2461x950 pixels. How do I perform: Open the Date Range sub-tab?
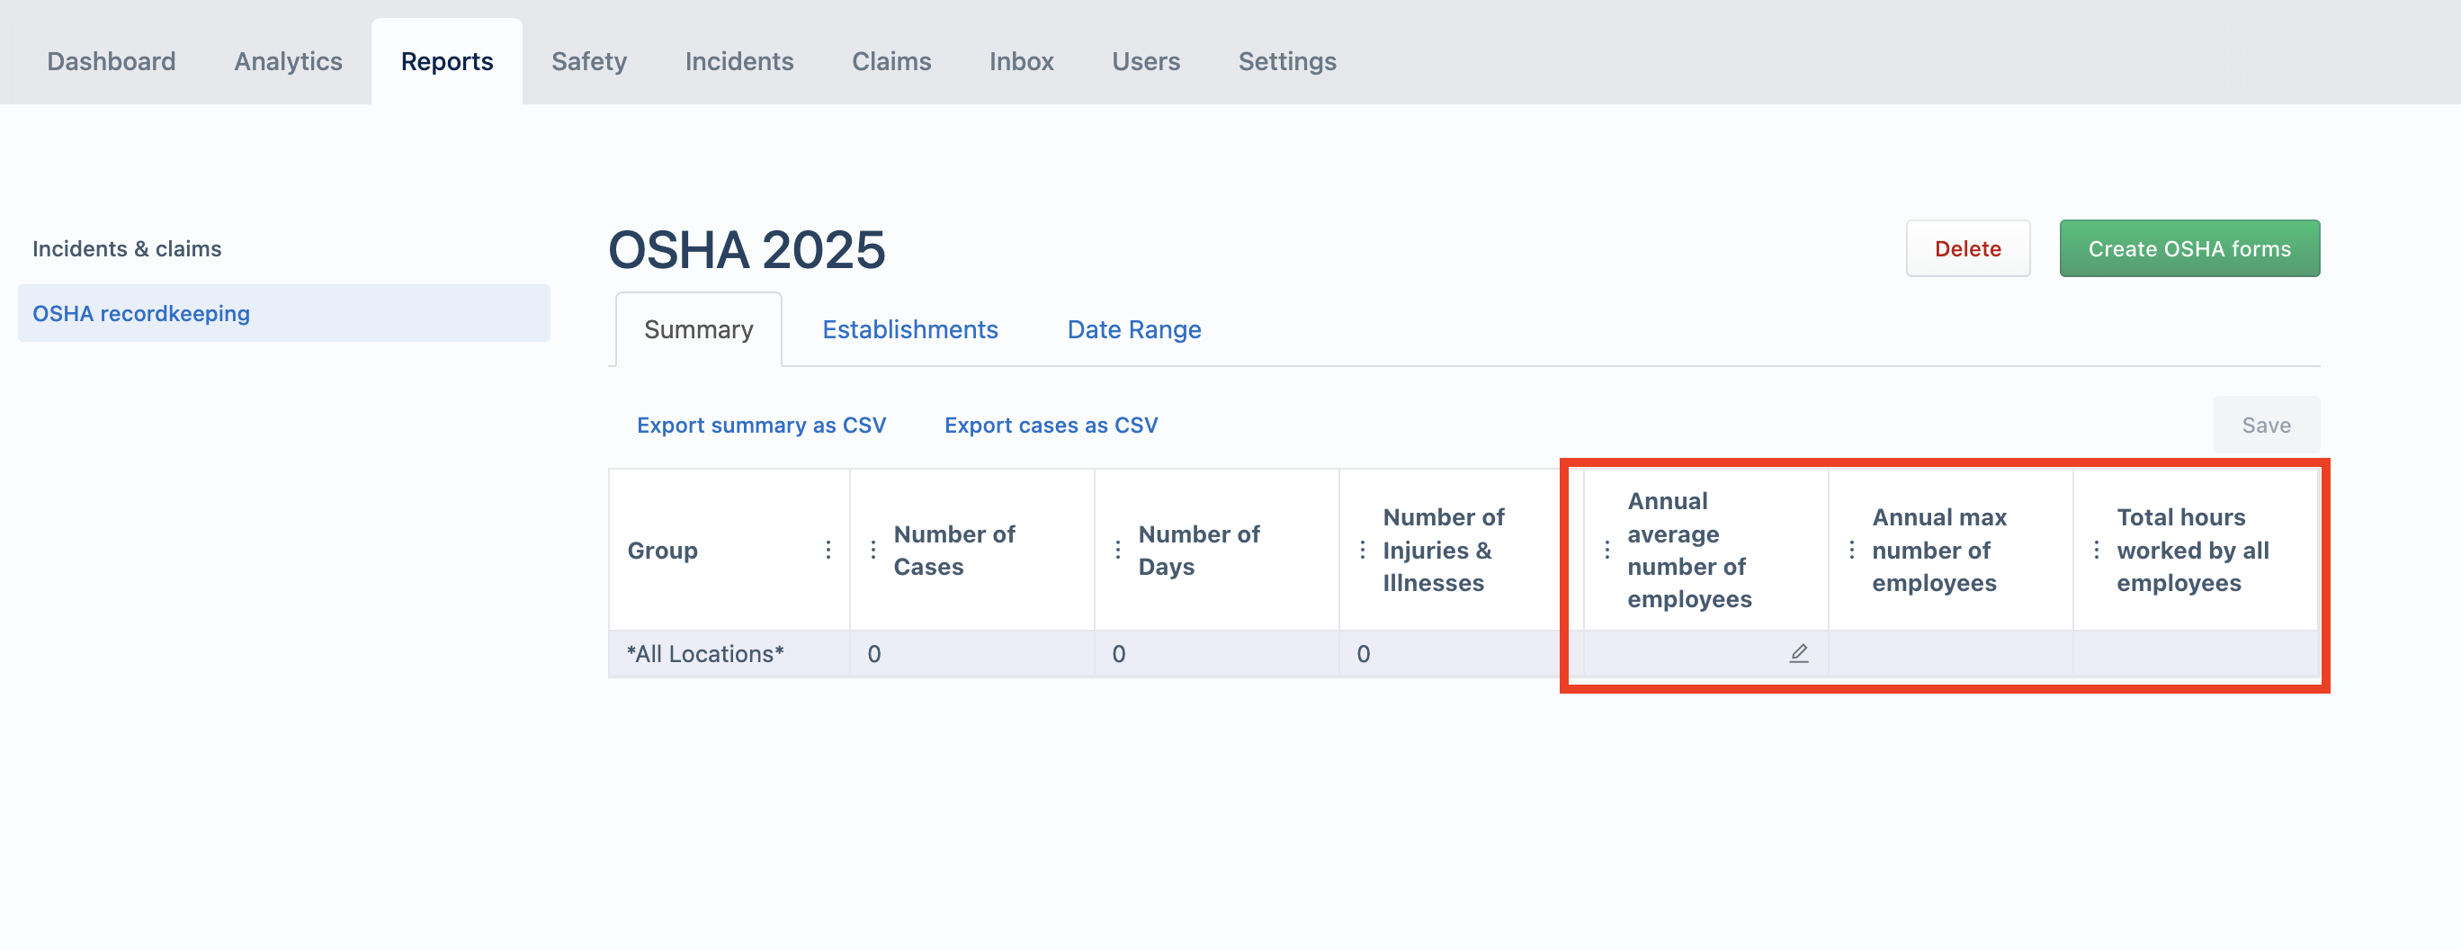[1134, 330]
